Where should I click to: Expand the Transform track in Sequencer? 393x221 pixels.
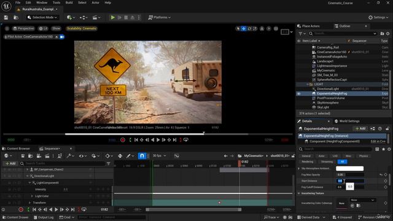29,203
